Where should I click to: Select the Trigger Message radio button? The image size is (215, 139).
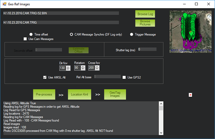coord(131,34)
